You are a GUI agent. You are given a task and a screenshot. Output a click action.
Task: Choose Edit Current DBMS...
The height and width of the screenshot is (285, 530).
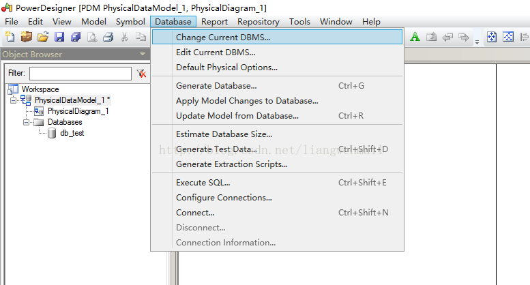(277, 52)
